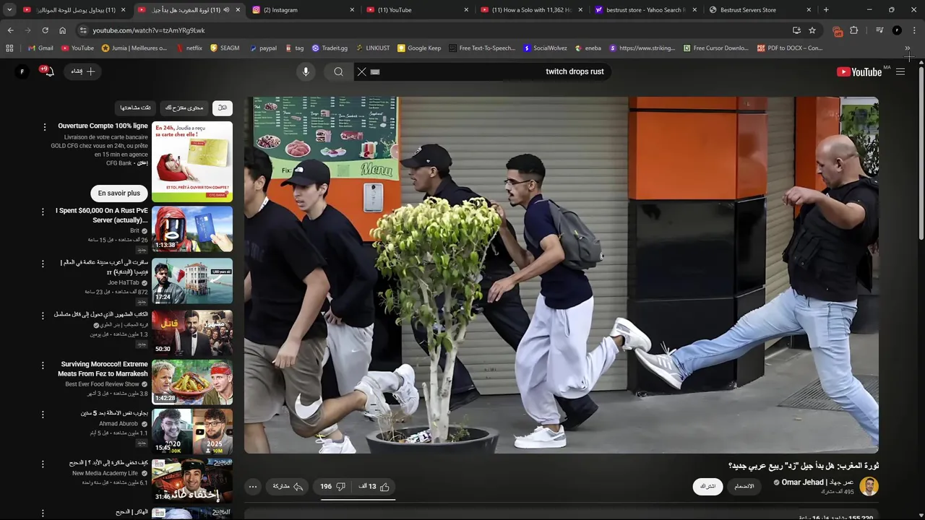Switch to the Bestrust Servers Store tab
The image size is (925, 520).
point(760,10)
